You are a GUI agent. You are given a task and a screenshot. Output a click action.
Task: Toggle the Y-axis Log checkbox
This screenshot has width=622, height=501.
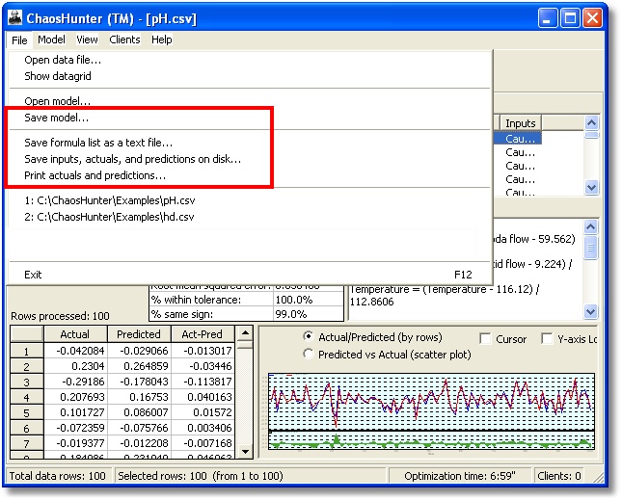[x=547, y=339]
